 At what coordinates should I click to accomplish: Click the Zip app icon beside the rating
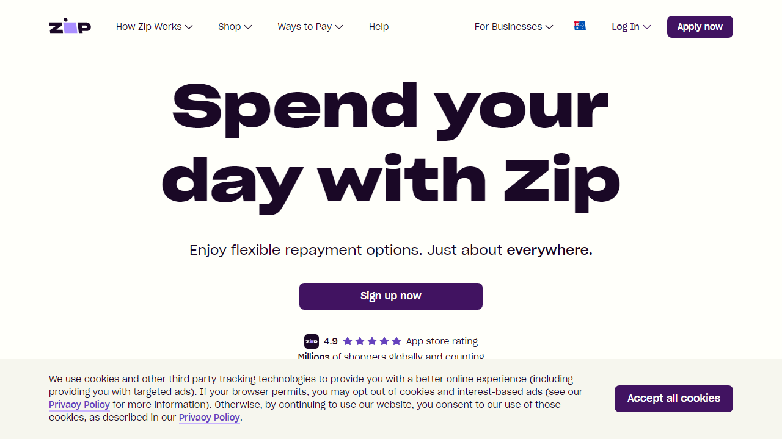312,341
